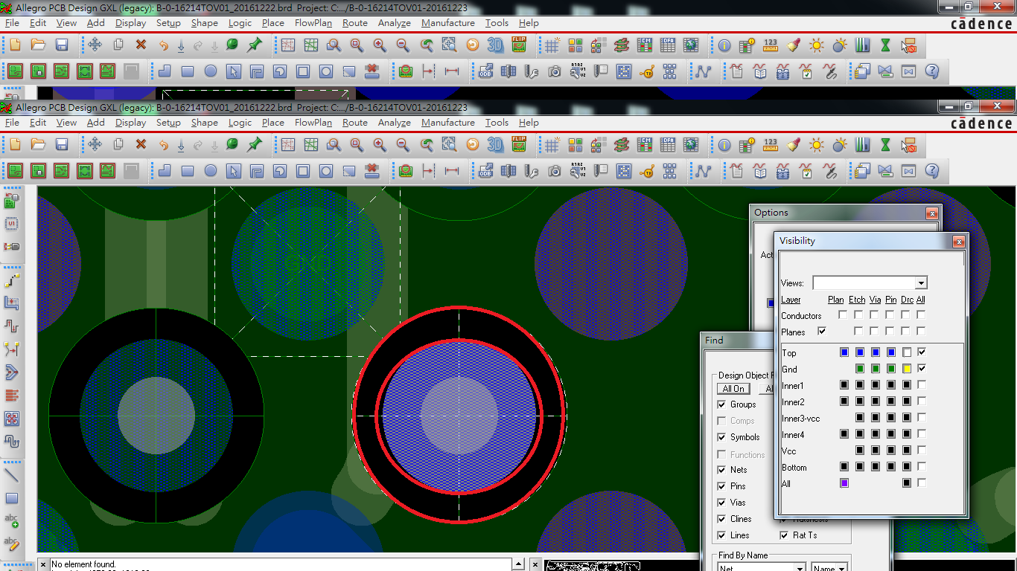The width and height of the screenshot is (1017, 571).
Task: Expand the Name dropdown under Find By Name
Action: [x=842, y=569]
